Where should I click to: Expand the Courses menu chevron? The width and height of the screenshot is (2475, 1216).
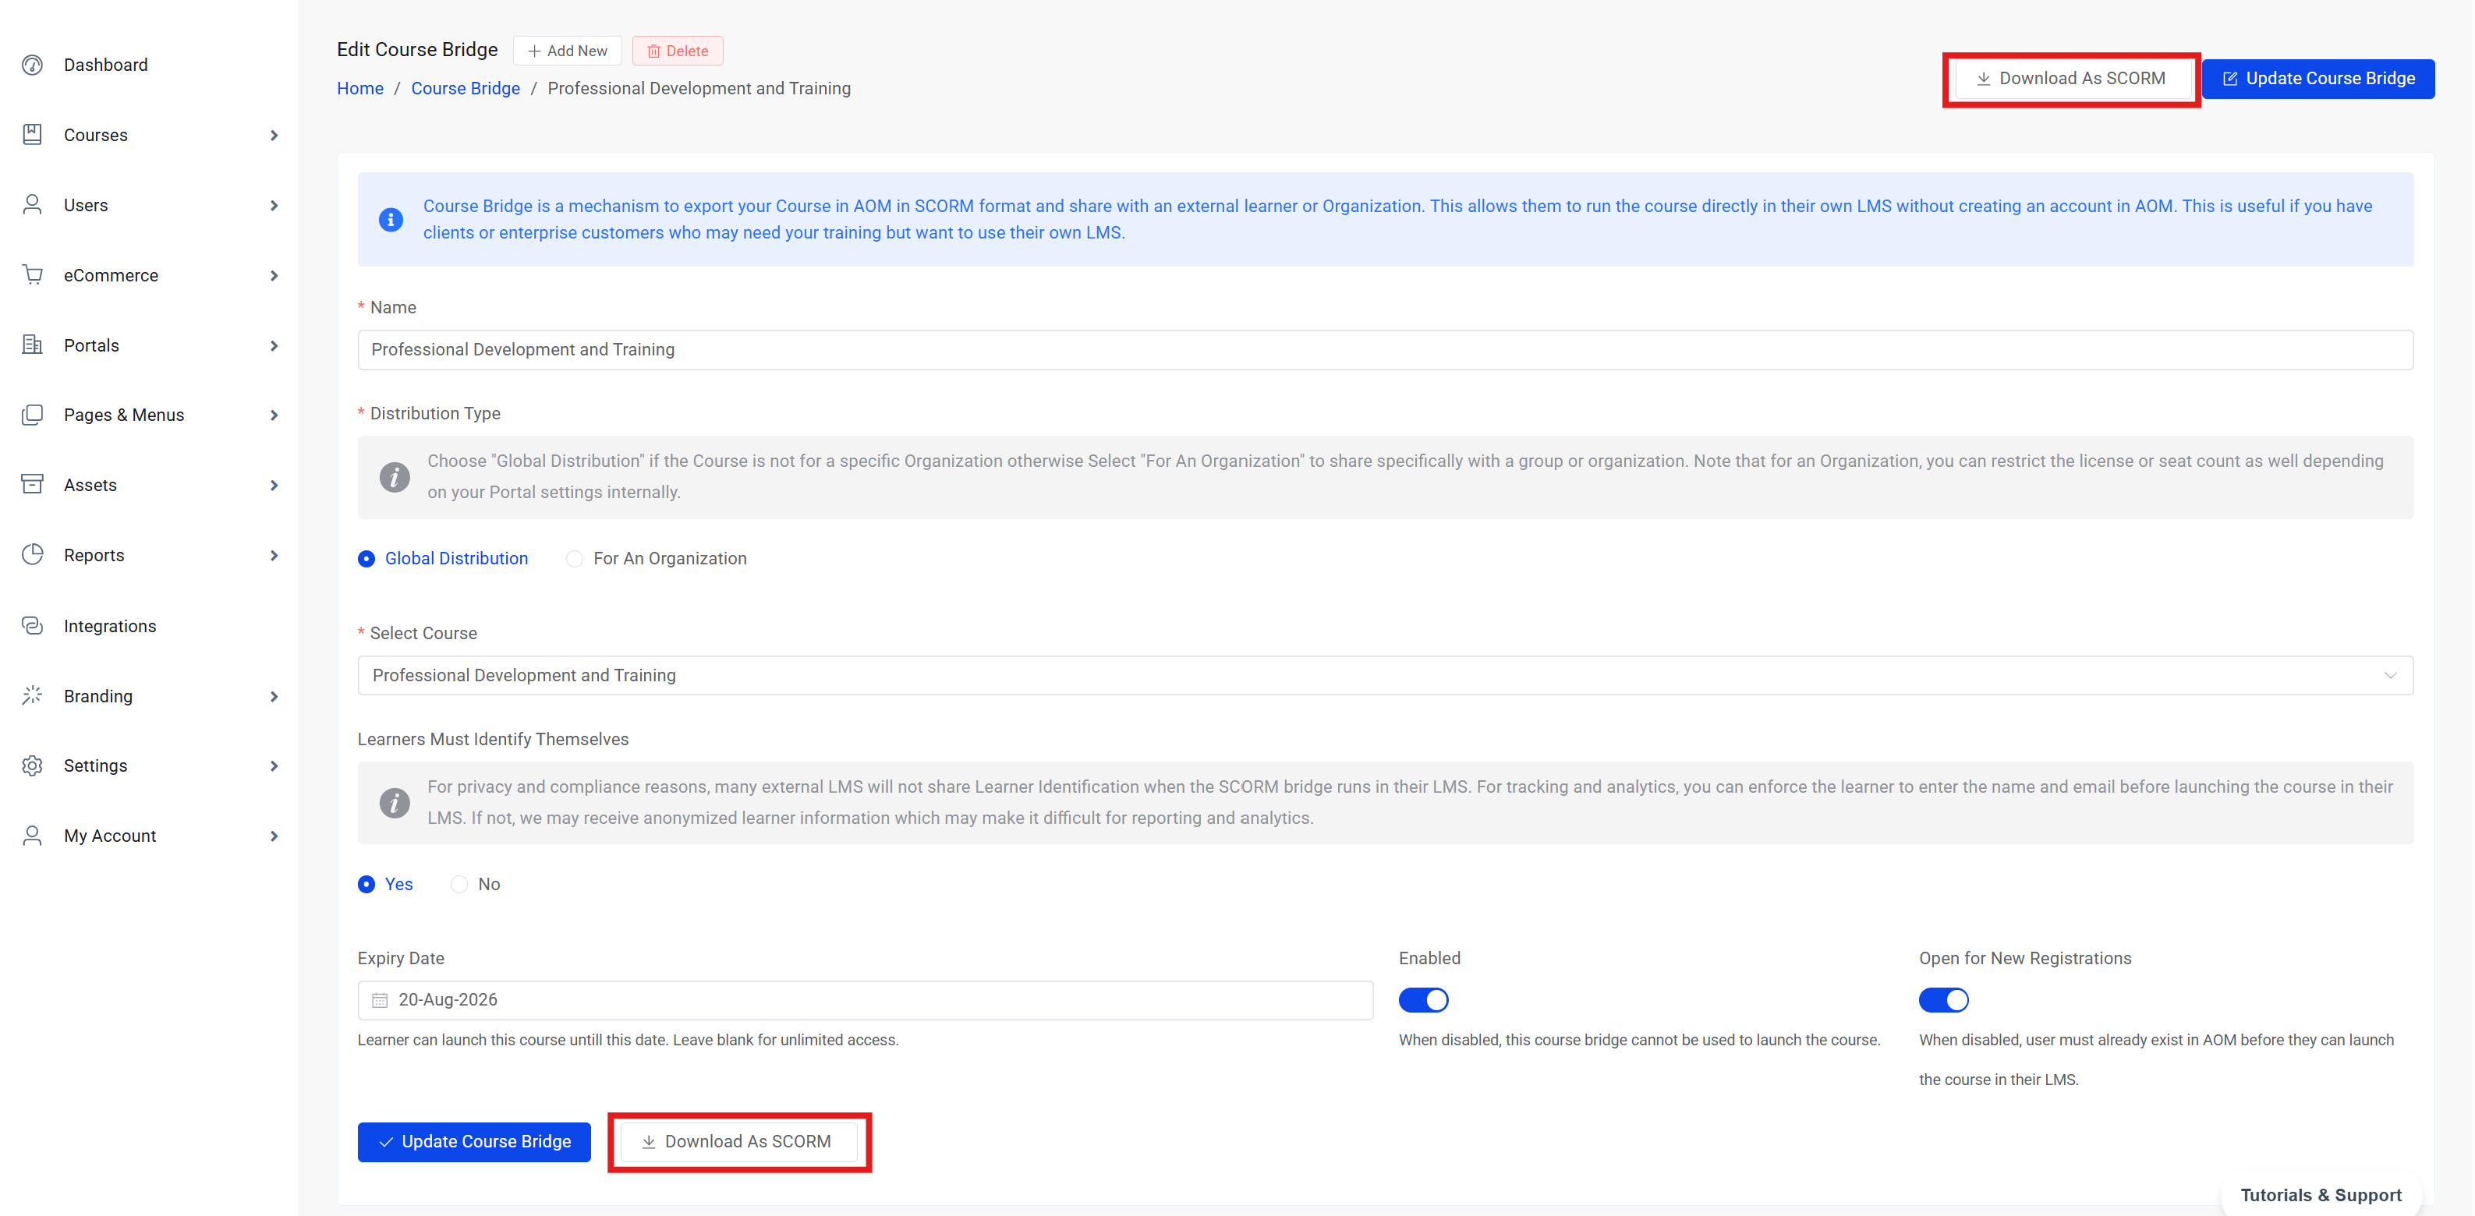tap(274, 136)
